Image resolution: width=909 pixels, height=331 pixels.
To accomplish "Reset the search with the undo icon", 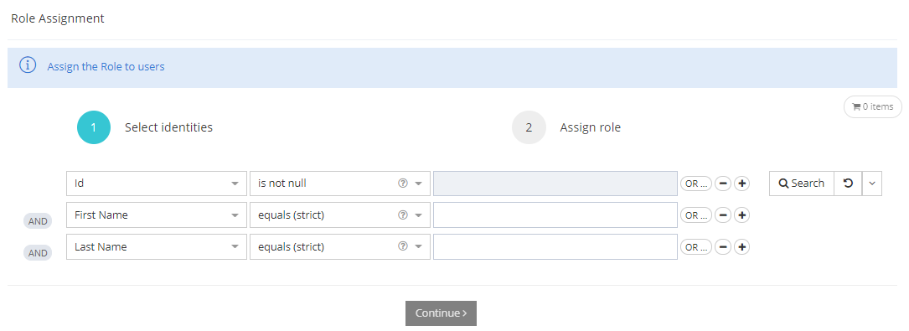I will click(x=848, y=184).
